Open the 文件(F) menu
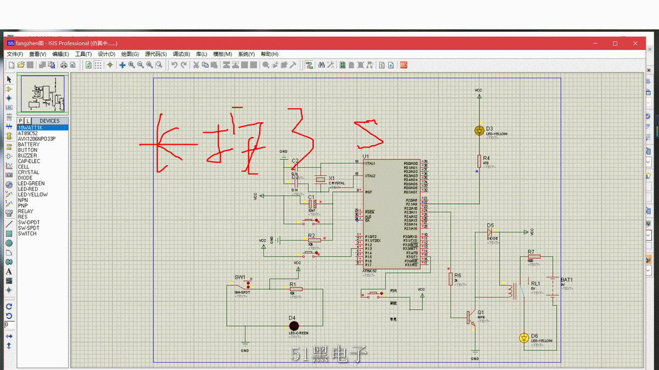659x370 pixels. (x=15, y=54)
